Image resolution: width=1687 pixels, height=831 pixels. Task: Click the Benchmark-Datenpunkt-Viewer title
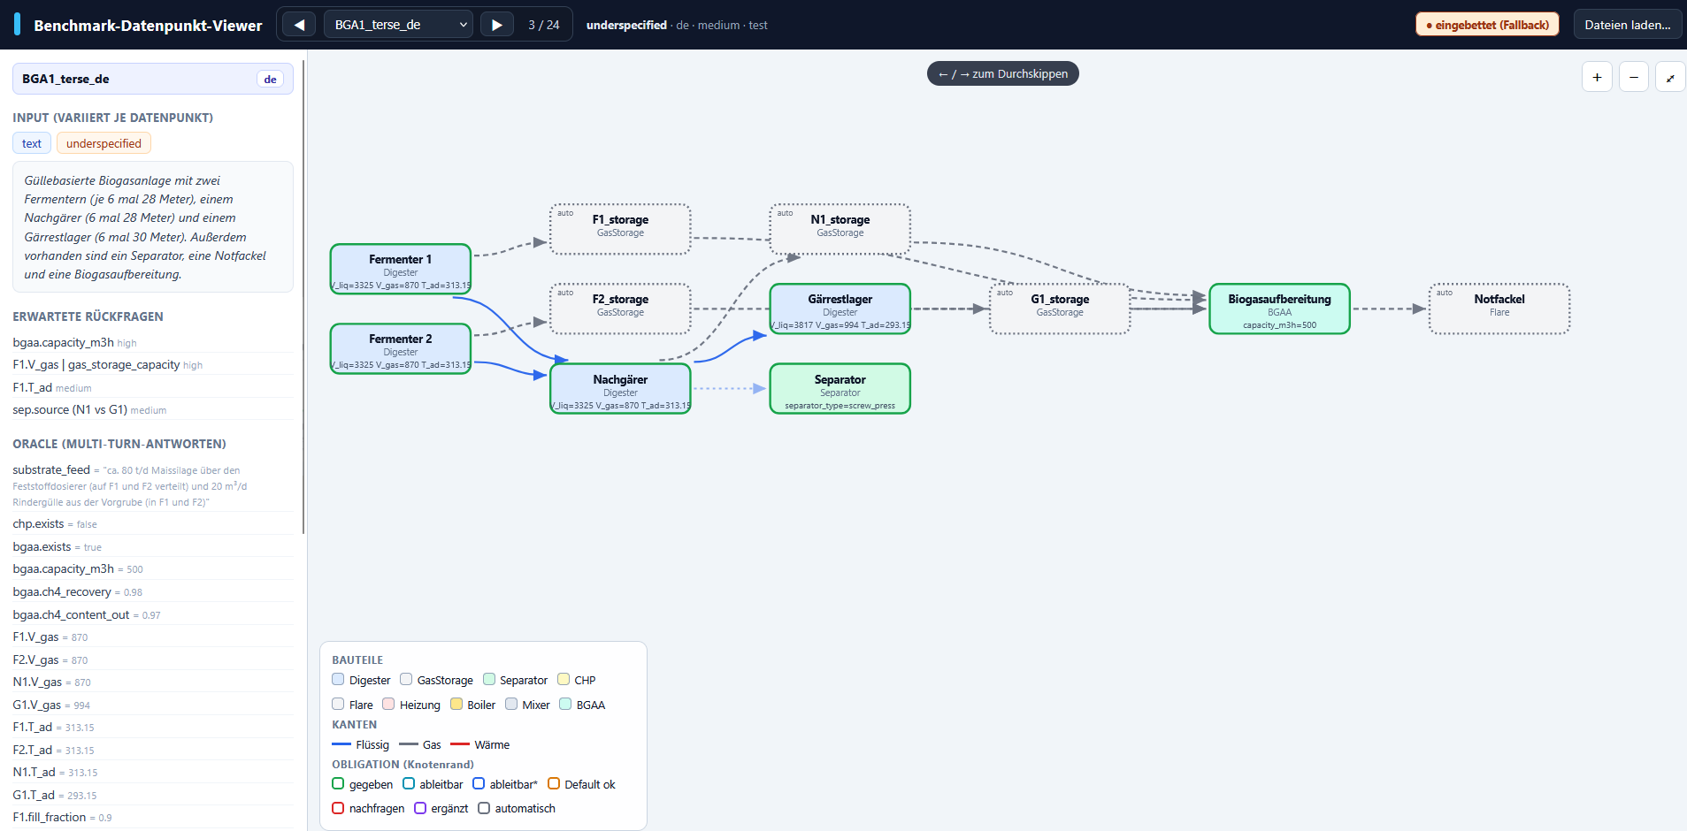click(148, 26)
